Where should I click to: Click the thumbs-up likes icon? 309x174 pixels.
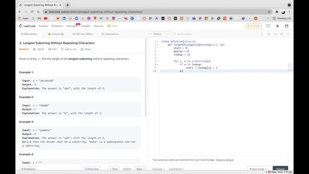(x=34, y=49)
